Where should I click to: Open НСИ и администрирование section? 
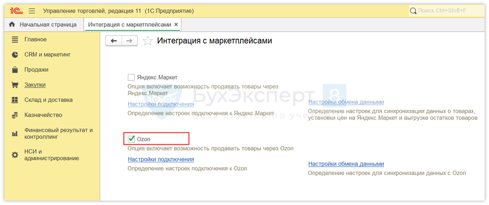pos(52,155)
